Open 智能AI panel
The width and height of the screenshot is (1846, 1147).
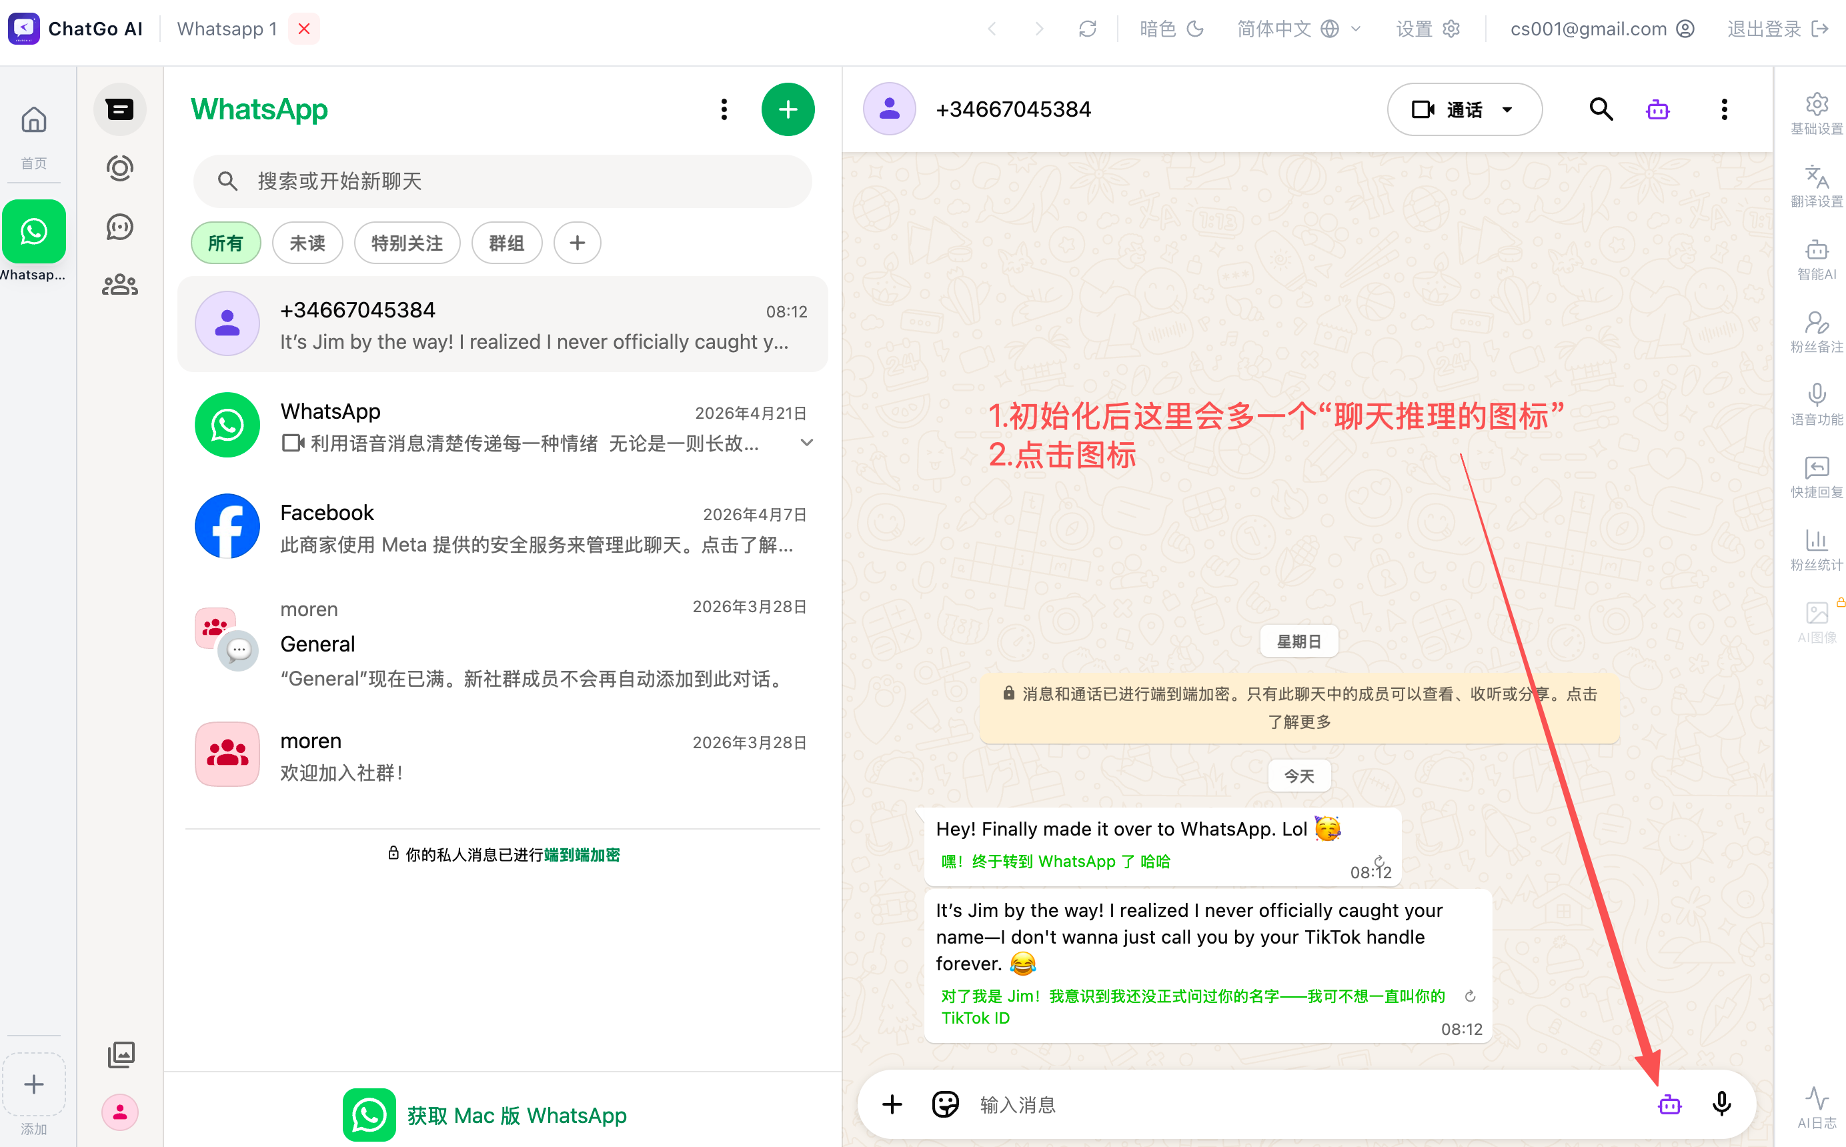pyautogui.click(x=1817, y=259)
